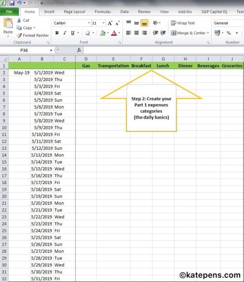Image resolution: width=244 pixels, height=282 pixels.
Task: Click the Cut scissors icon
Action: point(19,20)
